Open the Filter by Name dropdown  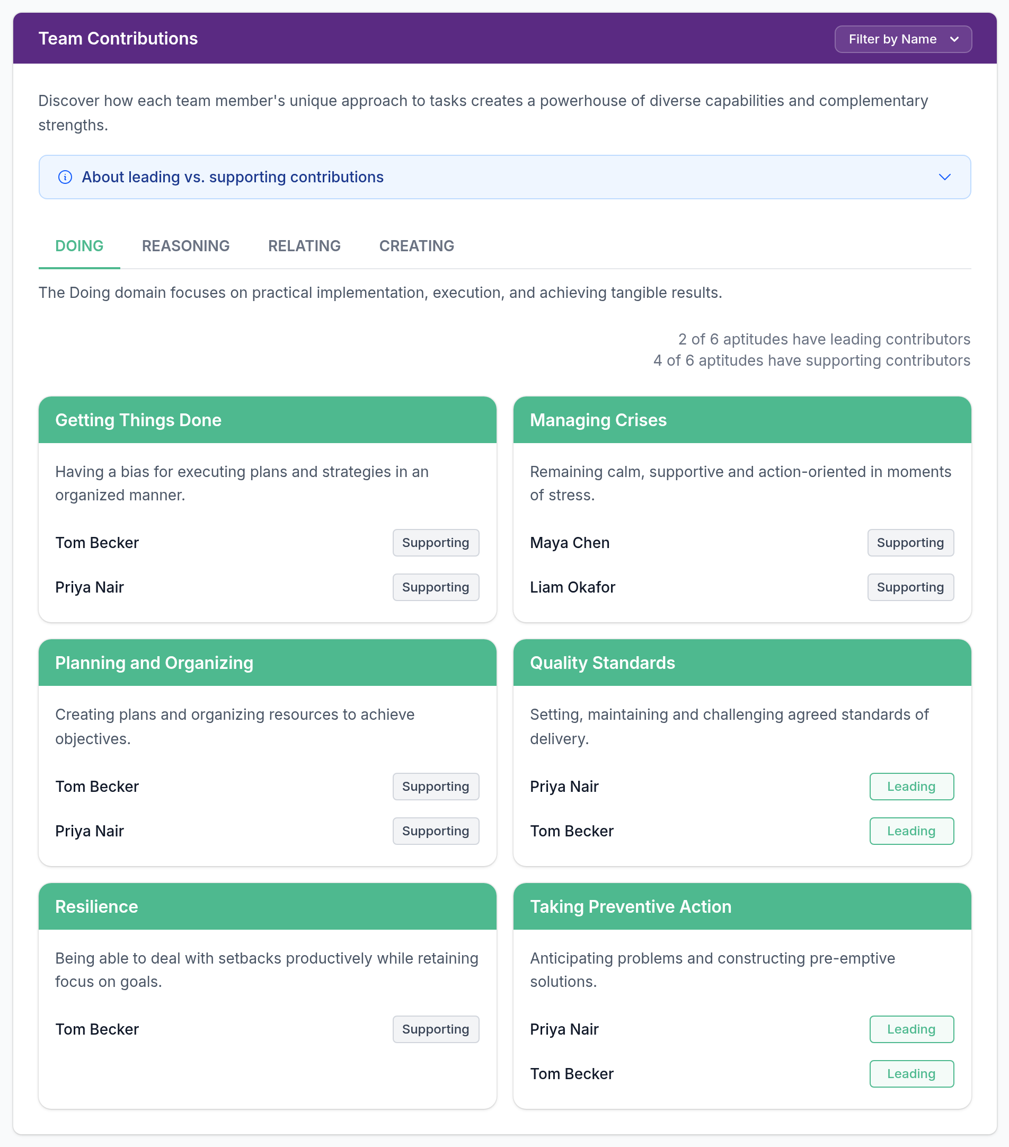click(903, 39)
